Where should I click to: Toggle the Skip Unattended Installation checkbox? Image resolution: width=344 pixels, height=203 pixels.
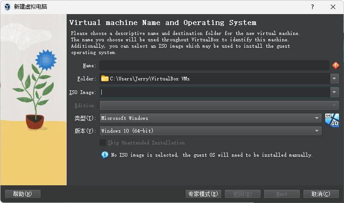pos(103,143)
